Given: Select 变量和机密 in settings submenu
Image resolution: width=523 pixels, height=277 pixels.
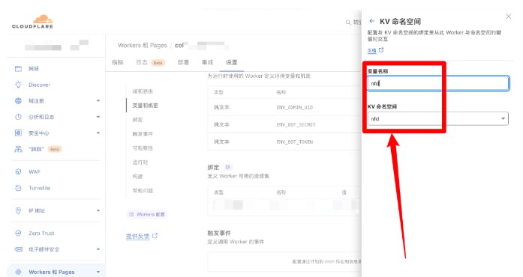Looking at the screenshot, I should (145, 106).
